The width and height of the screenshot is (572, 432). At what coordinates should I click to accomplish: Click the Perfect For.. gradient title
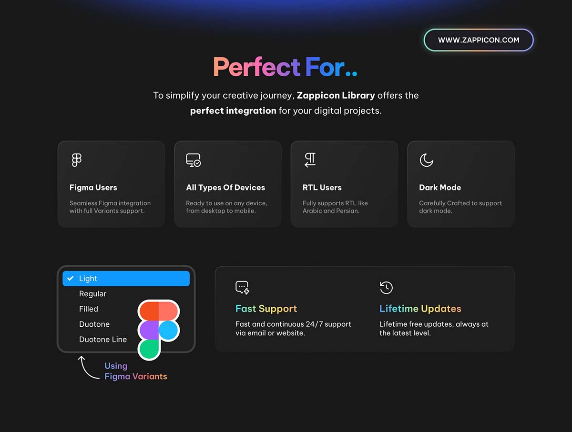(285, 67)
